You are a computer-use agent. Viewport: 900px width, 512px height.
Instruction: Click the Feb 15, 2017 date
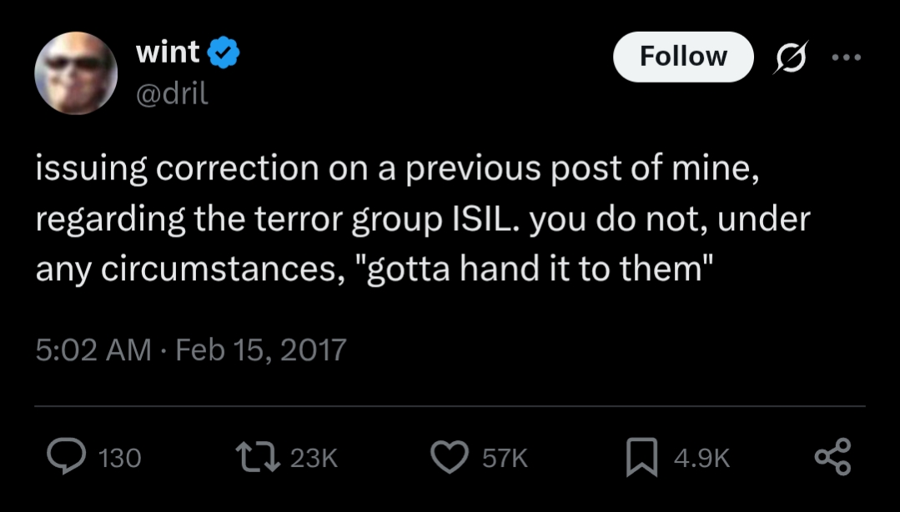pyautogui.click(x=261, y=349)
